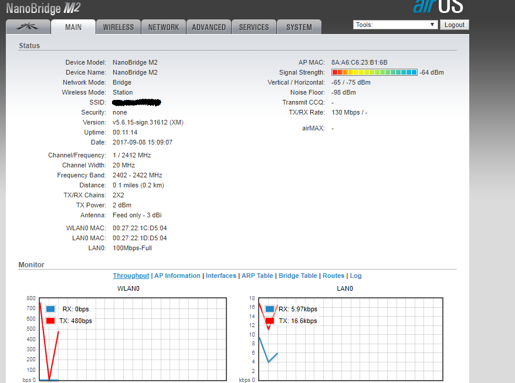Select the AP MAC value 8A:A6:C6:23:B1:6B

(360, 62)
